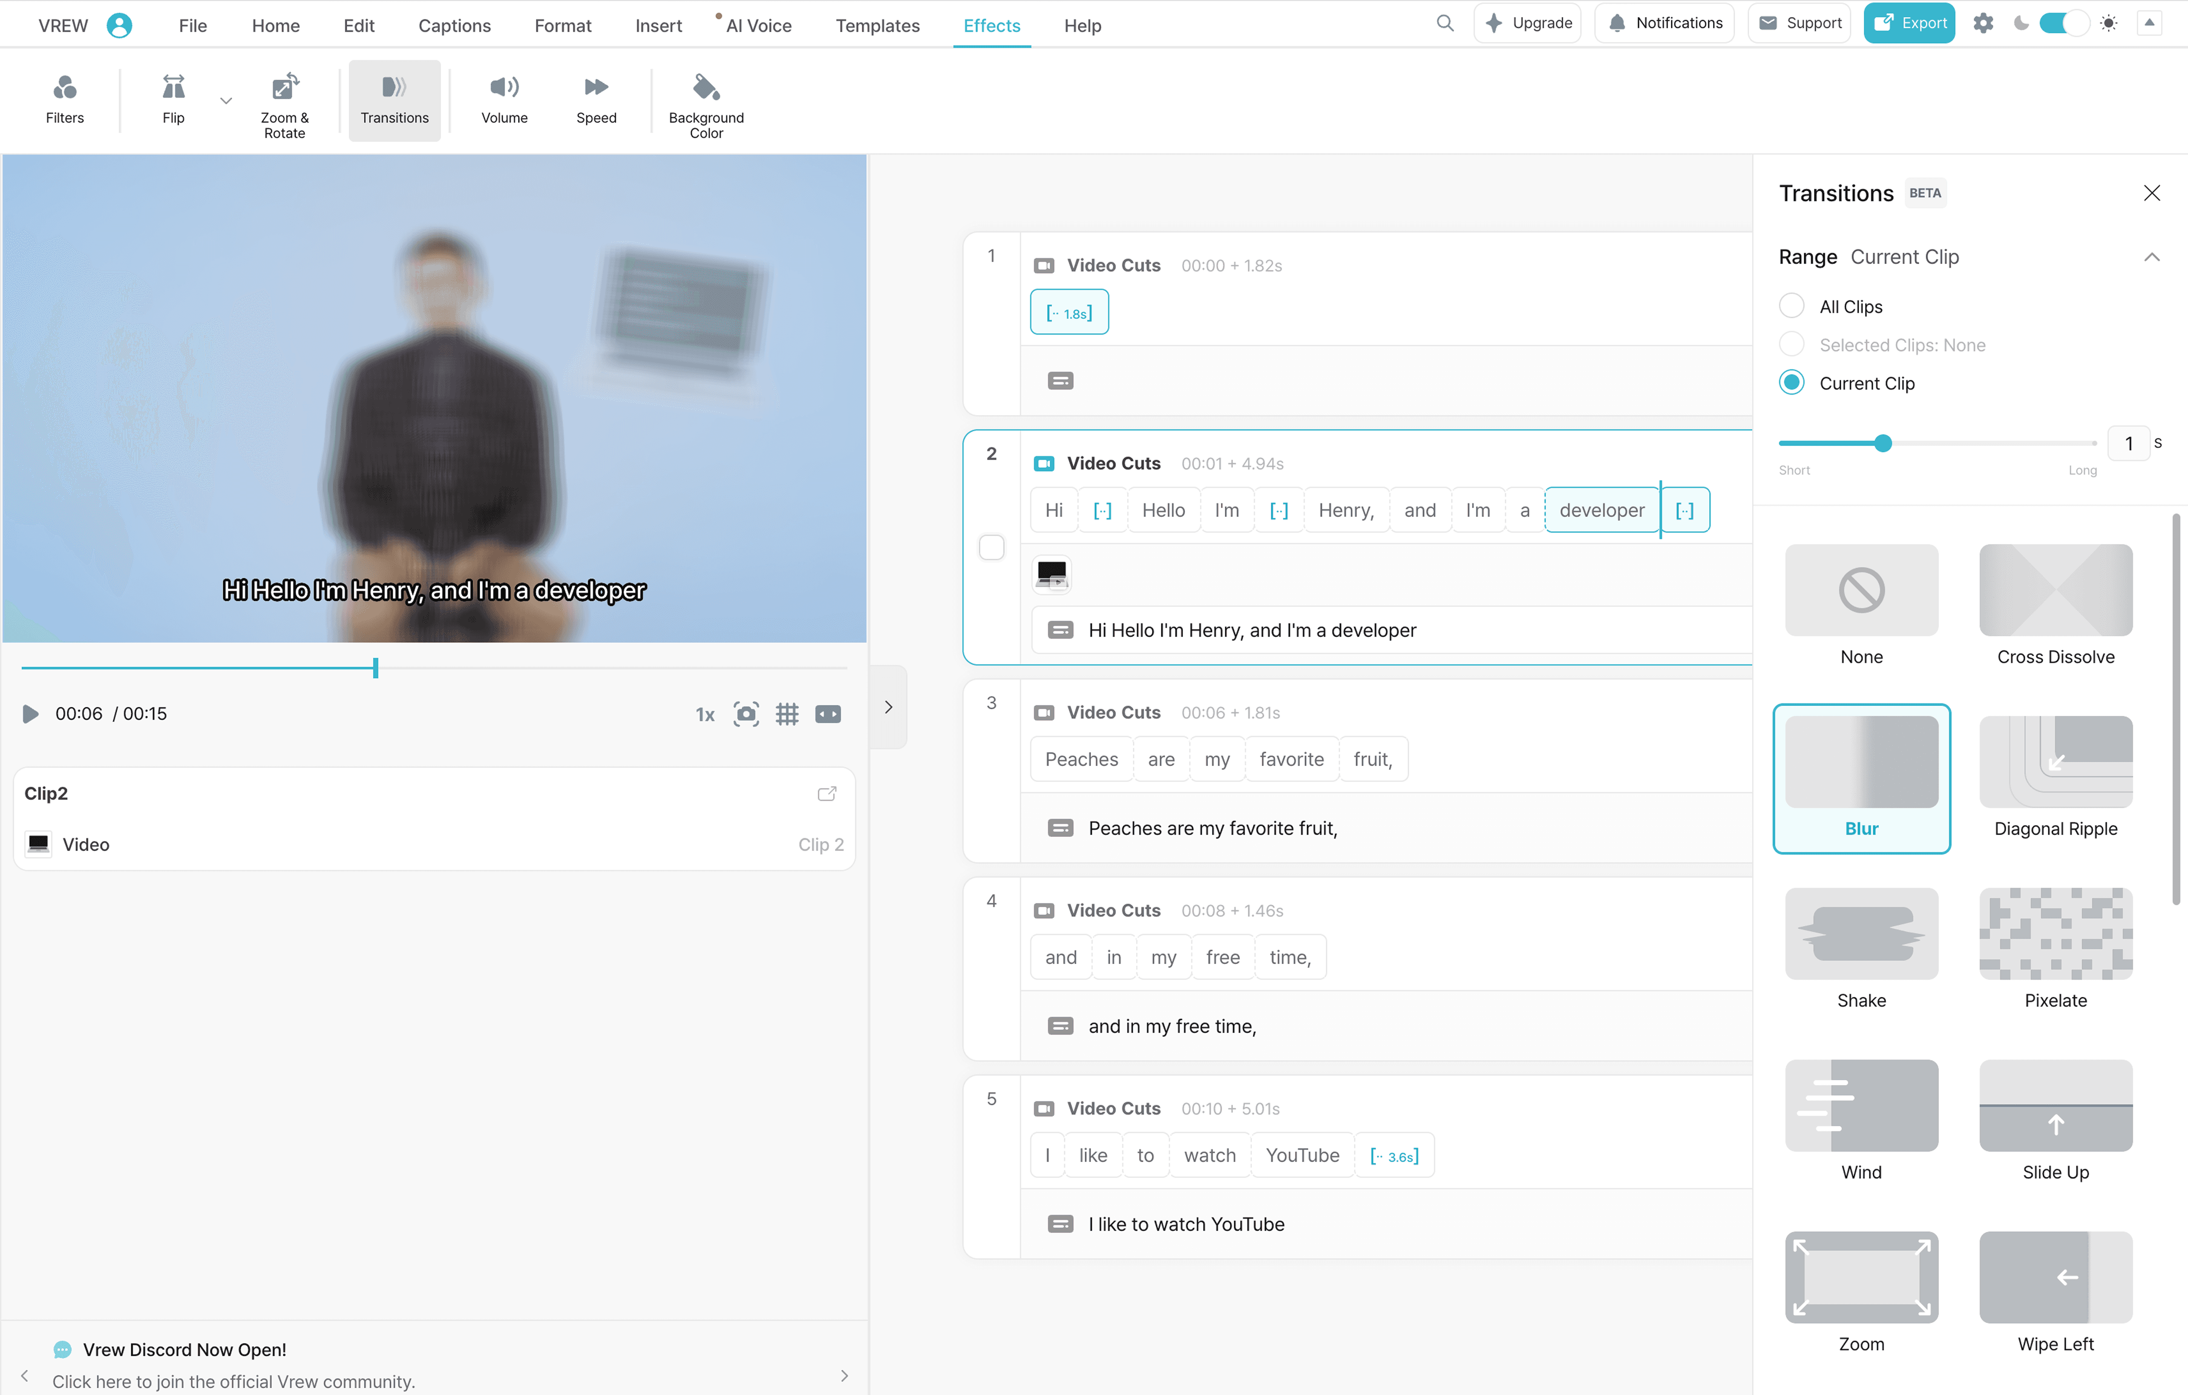The image size is (2188, 1395).
Task: Open settings gear icon in top bar
Action: click(1983, 23)
